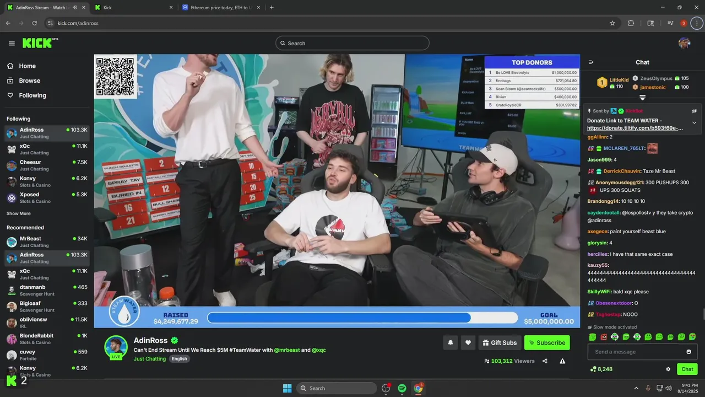Viewport: 705px width, 397px height.
Task: Open the Tiltify donate link in pinned message
Action: pos(635,128)
